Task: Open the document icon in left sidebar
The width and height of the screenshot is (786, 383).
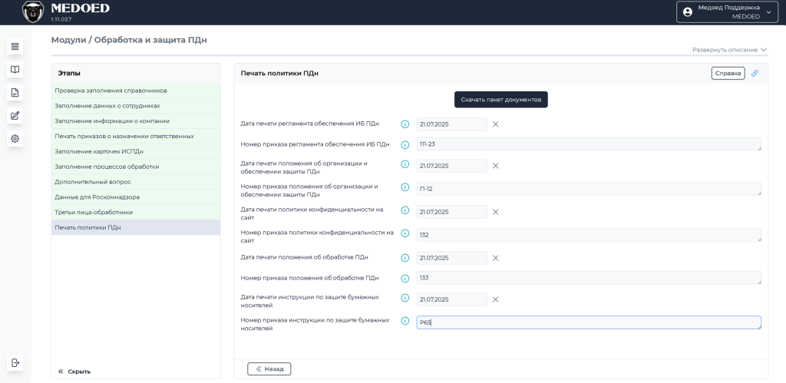Action: [x=15, y=93]
